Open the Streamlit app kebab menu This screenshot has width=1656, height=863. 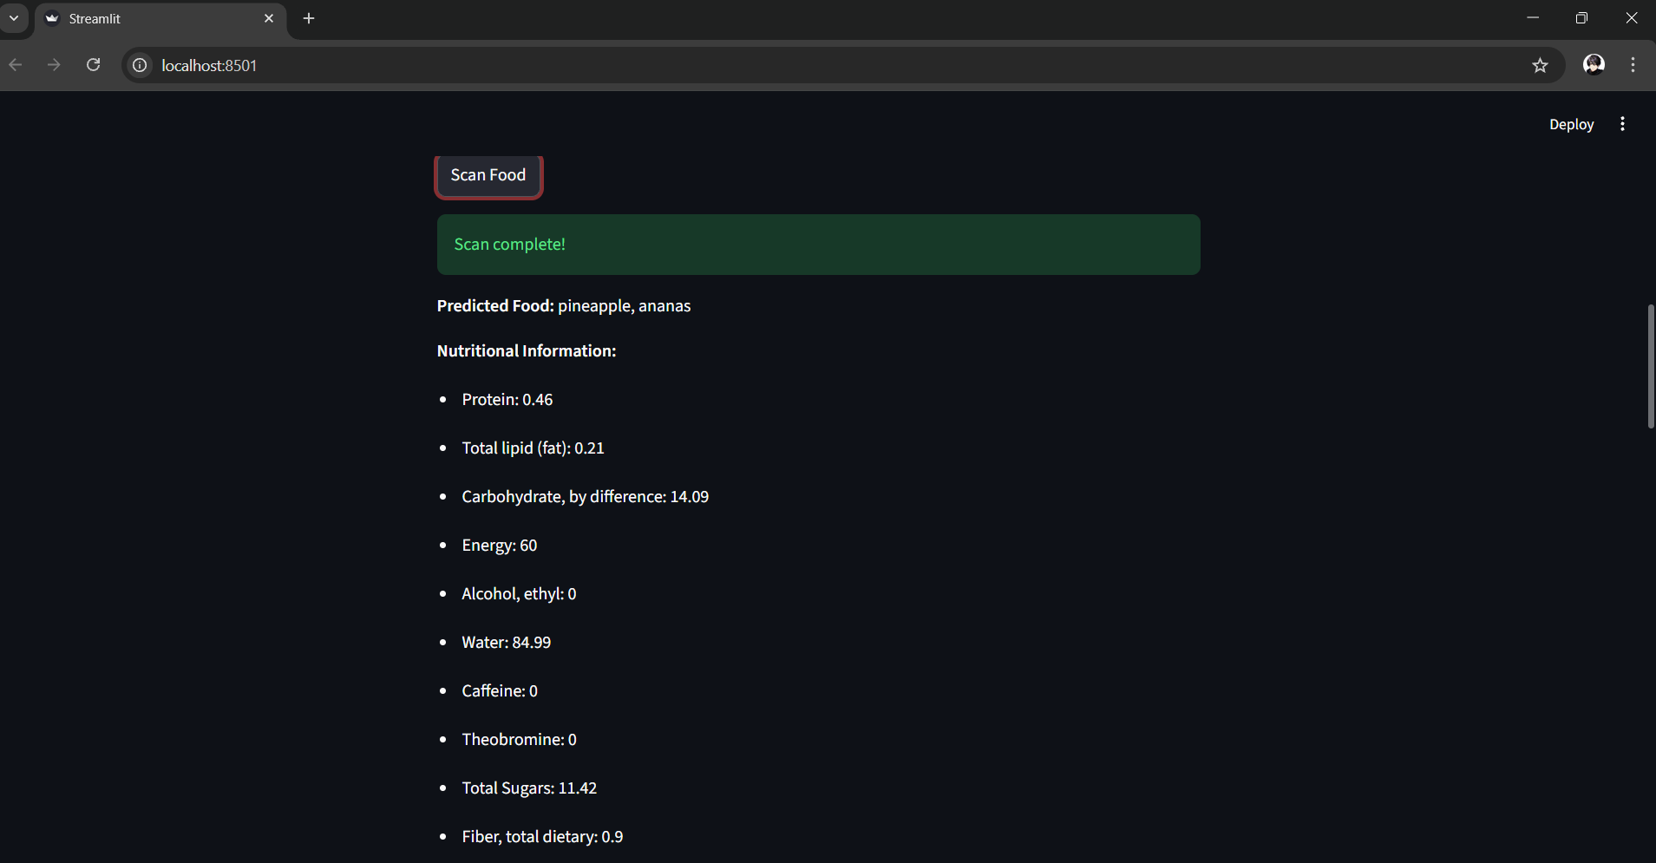[1622, 124]
